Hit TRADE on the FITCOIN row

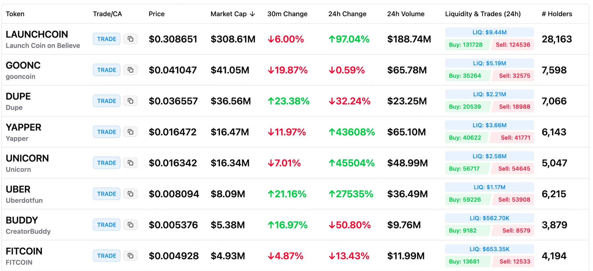pyautogui.click(x=107, y=256)
